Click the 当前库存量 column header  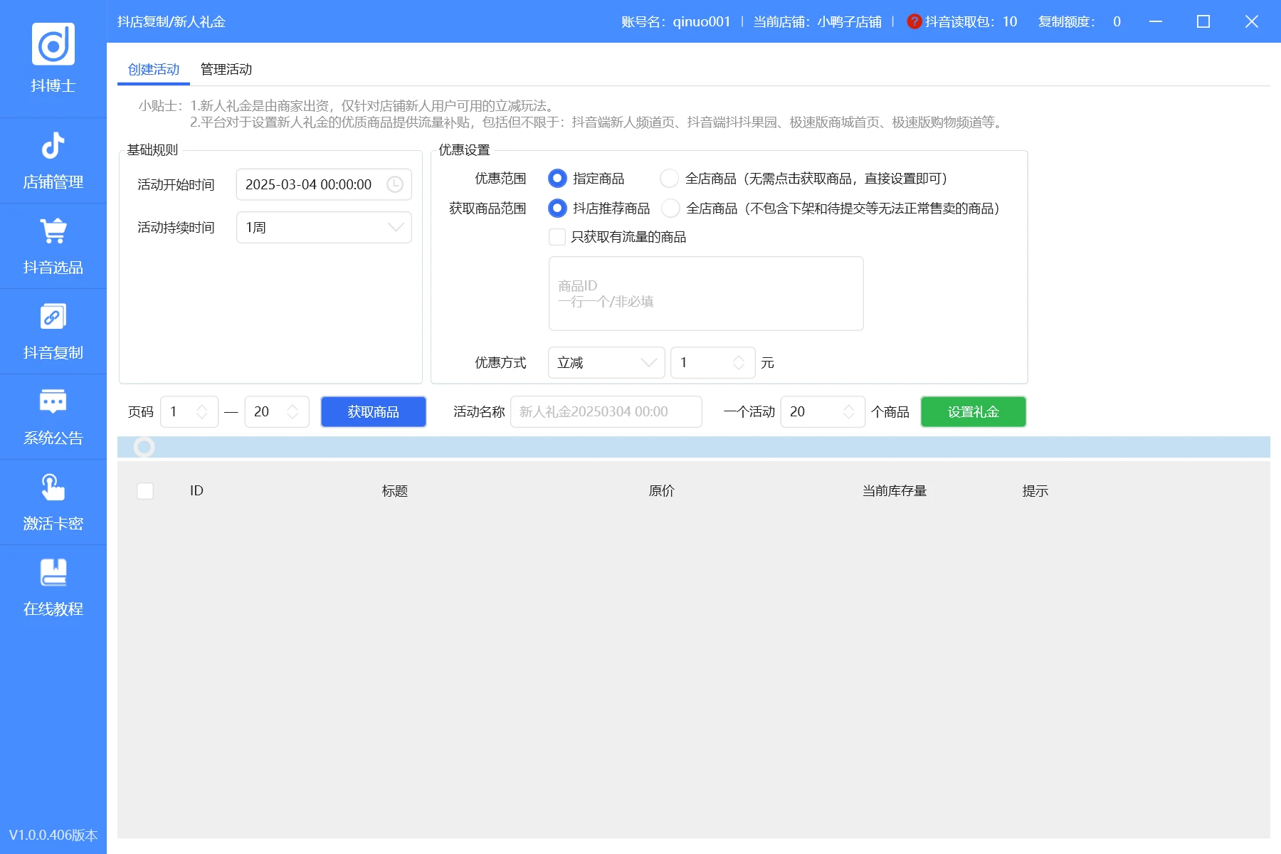tap(895, 491)
